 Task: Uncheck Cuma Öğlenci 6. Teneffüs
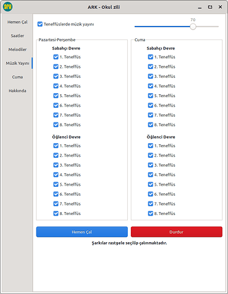click(151, 194)
